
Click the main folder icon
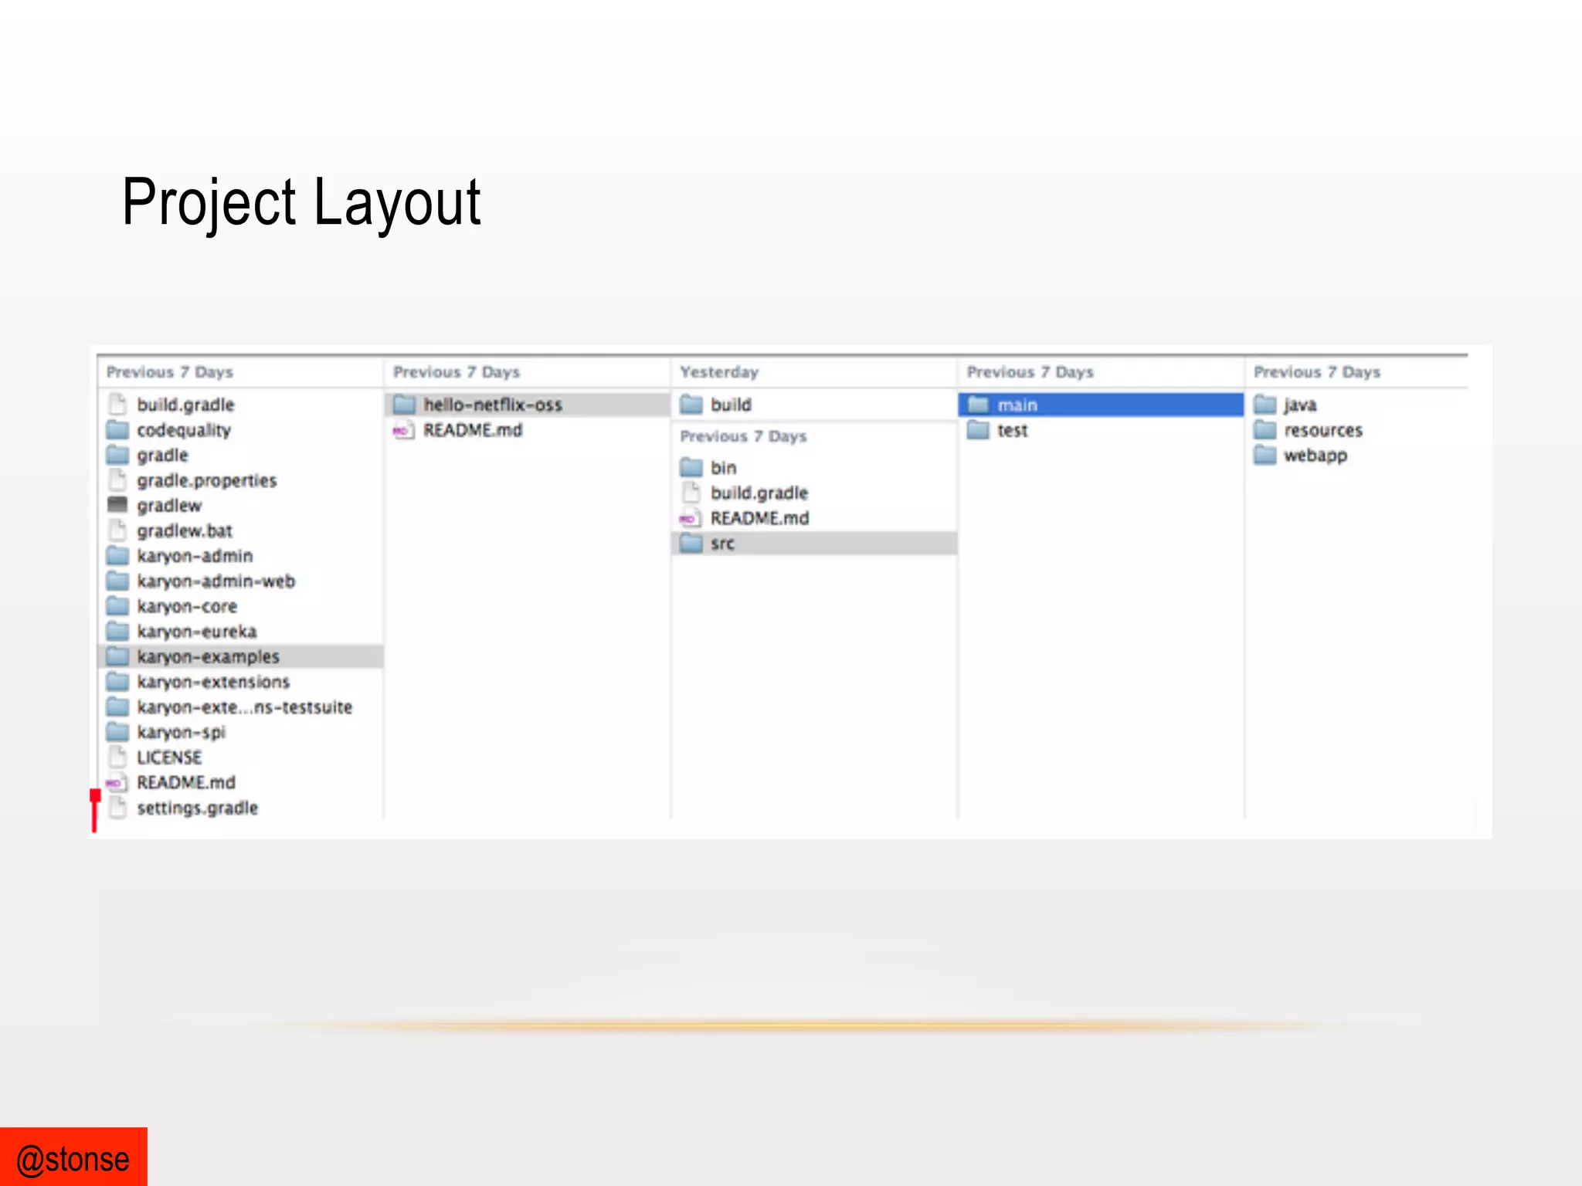tap(978, 404)
